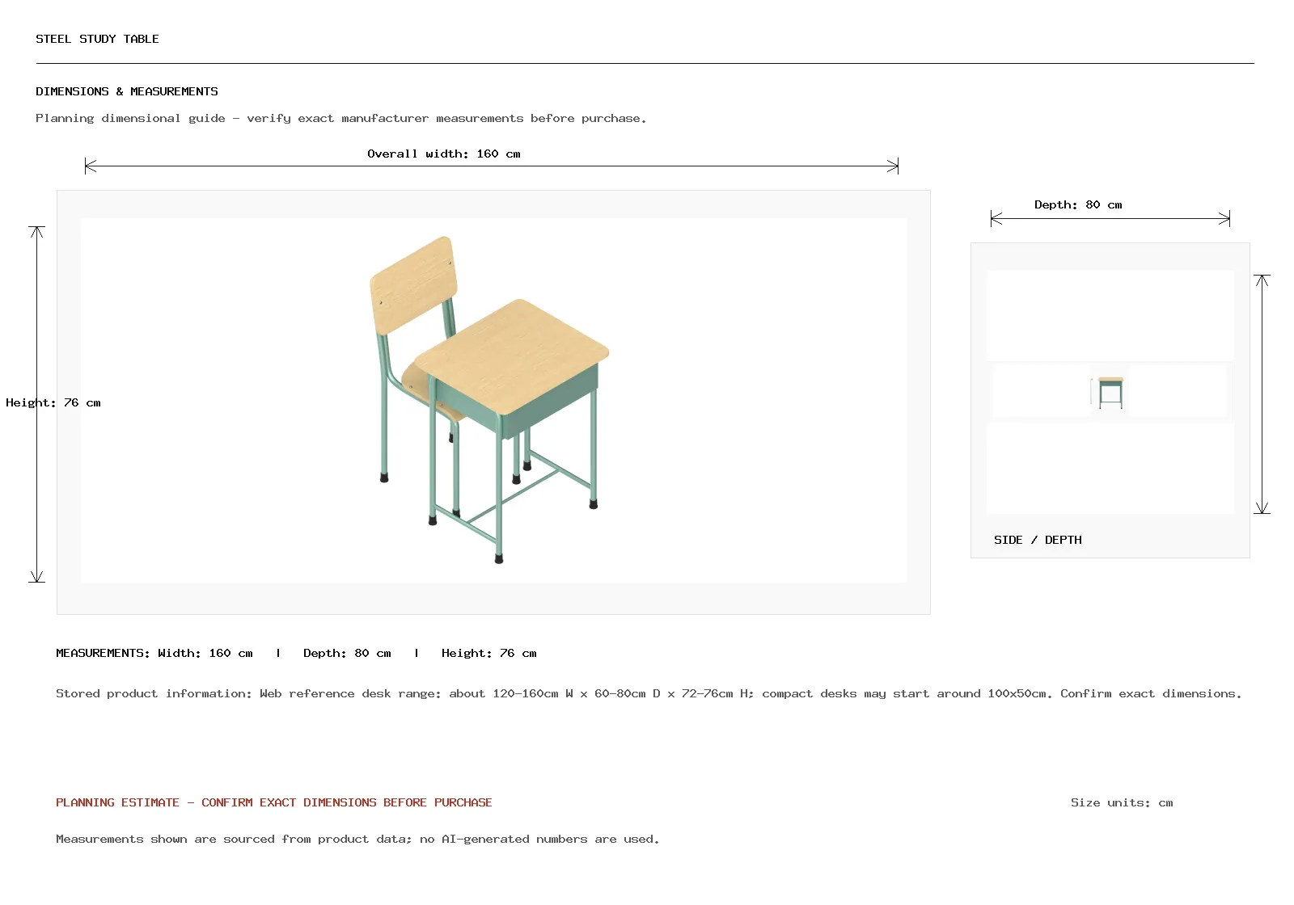Select the 'DIMENSIONS & MEASUREMENTS' heading
This screenshot has width=1294, height=905.
tap(127, 91)
